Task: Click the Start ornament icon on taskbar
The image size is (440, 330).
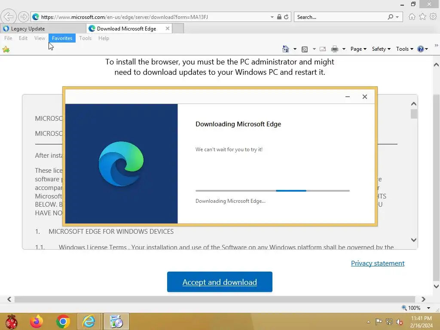Action: (12, 321)
